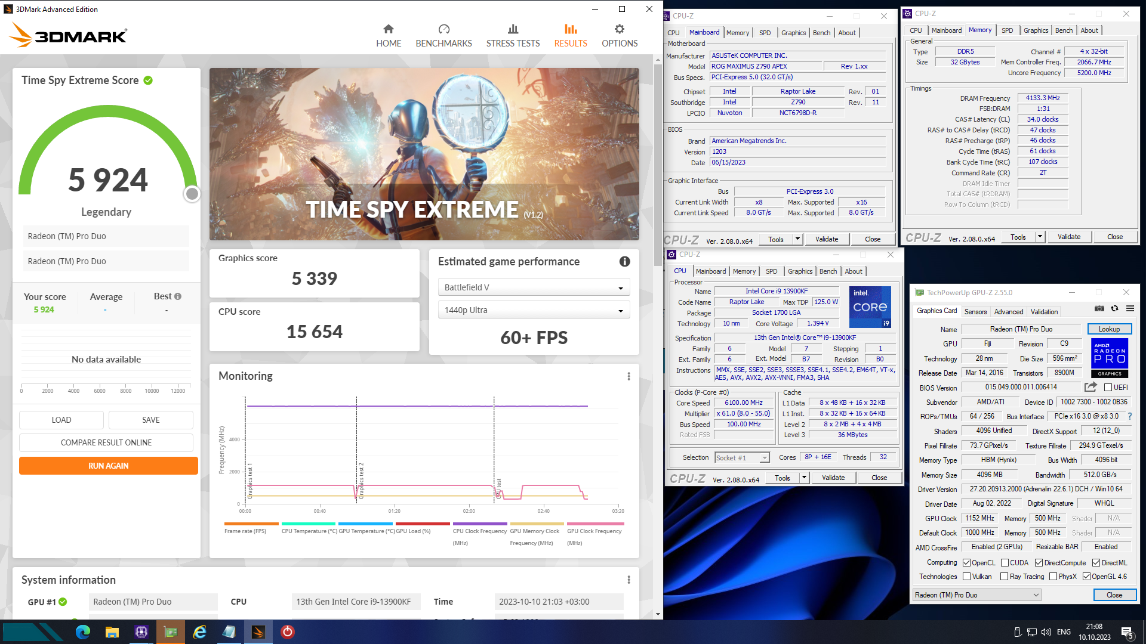1146x644 pixels.
Task: Click the Time Spy Extreme banner image
Action: [x=424, y=154]
